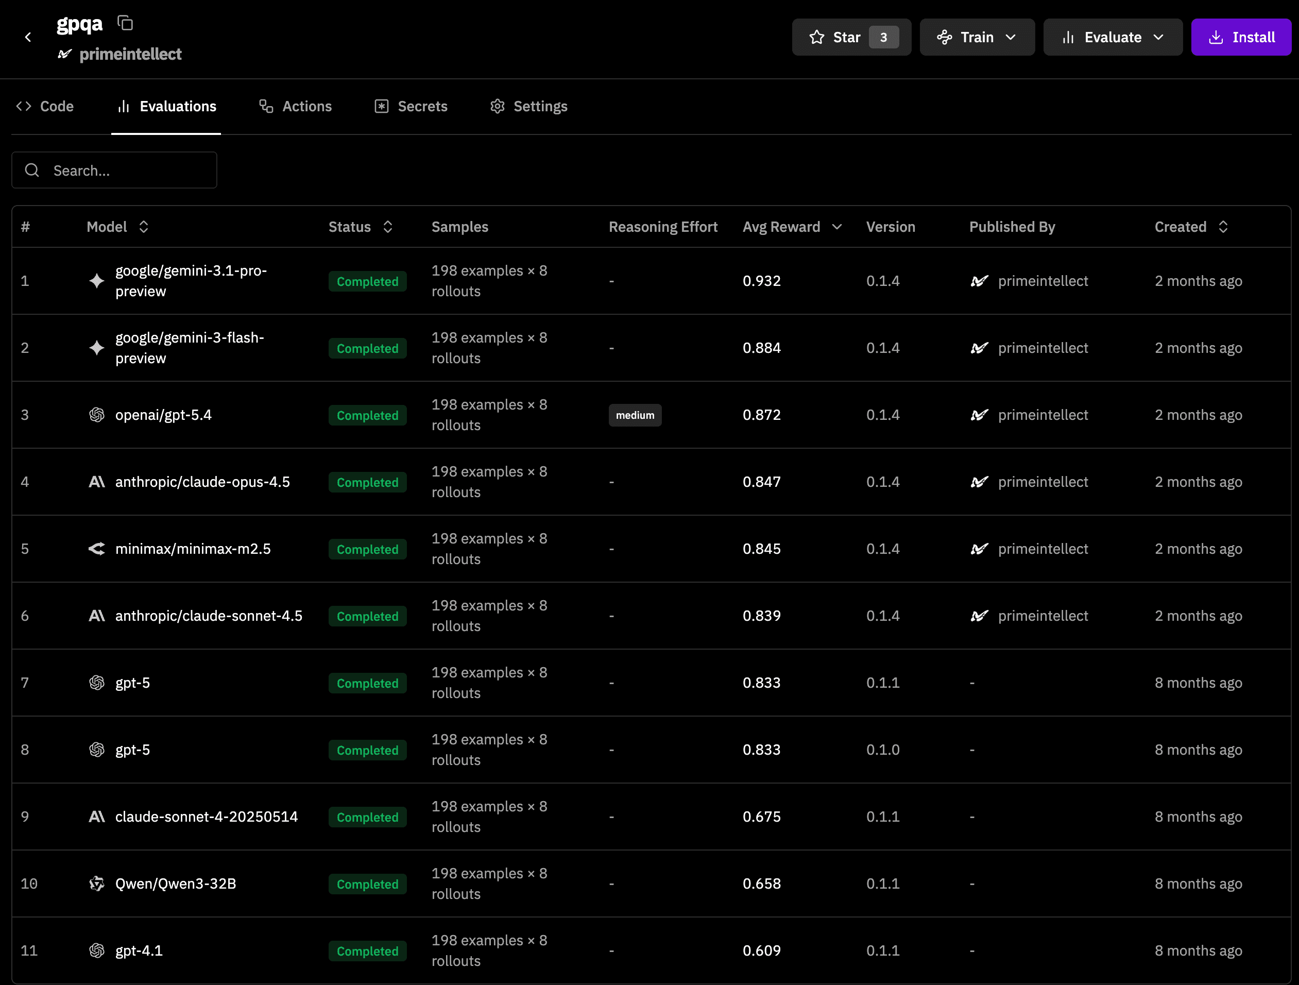The height and width of the screenshot is (985, 1299).
Task: Click publisher logo in the gemini-3.1-pro-preview row
Action: tap(980, 281)
